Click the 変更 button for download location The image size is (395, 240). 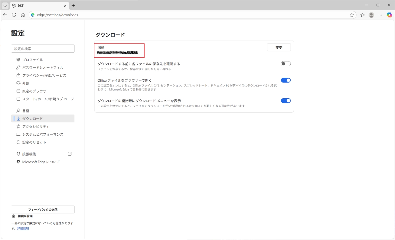coord(279,47)
